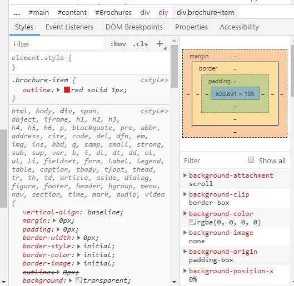Expand the background-attachment computed property
Image resolution: width=294 pixels, height=286 pixels.
pyautogui.click(x=185, y=175)
